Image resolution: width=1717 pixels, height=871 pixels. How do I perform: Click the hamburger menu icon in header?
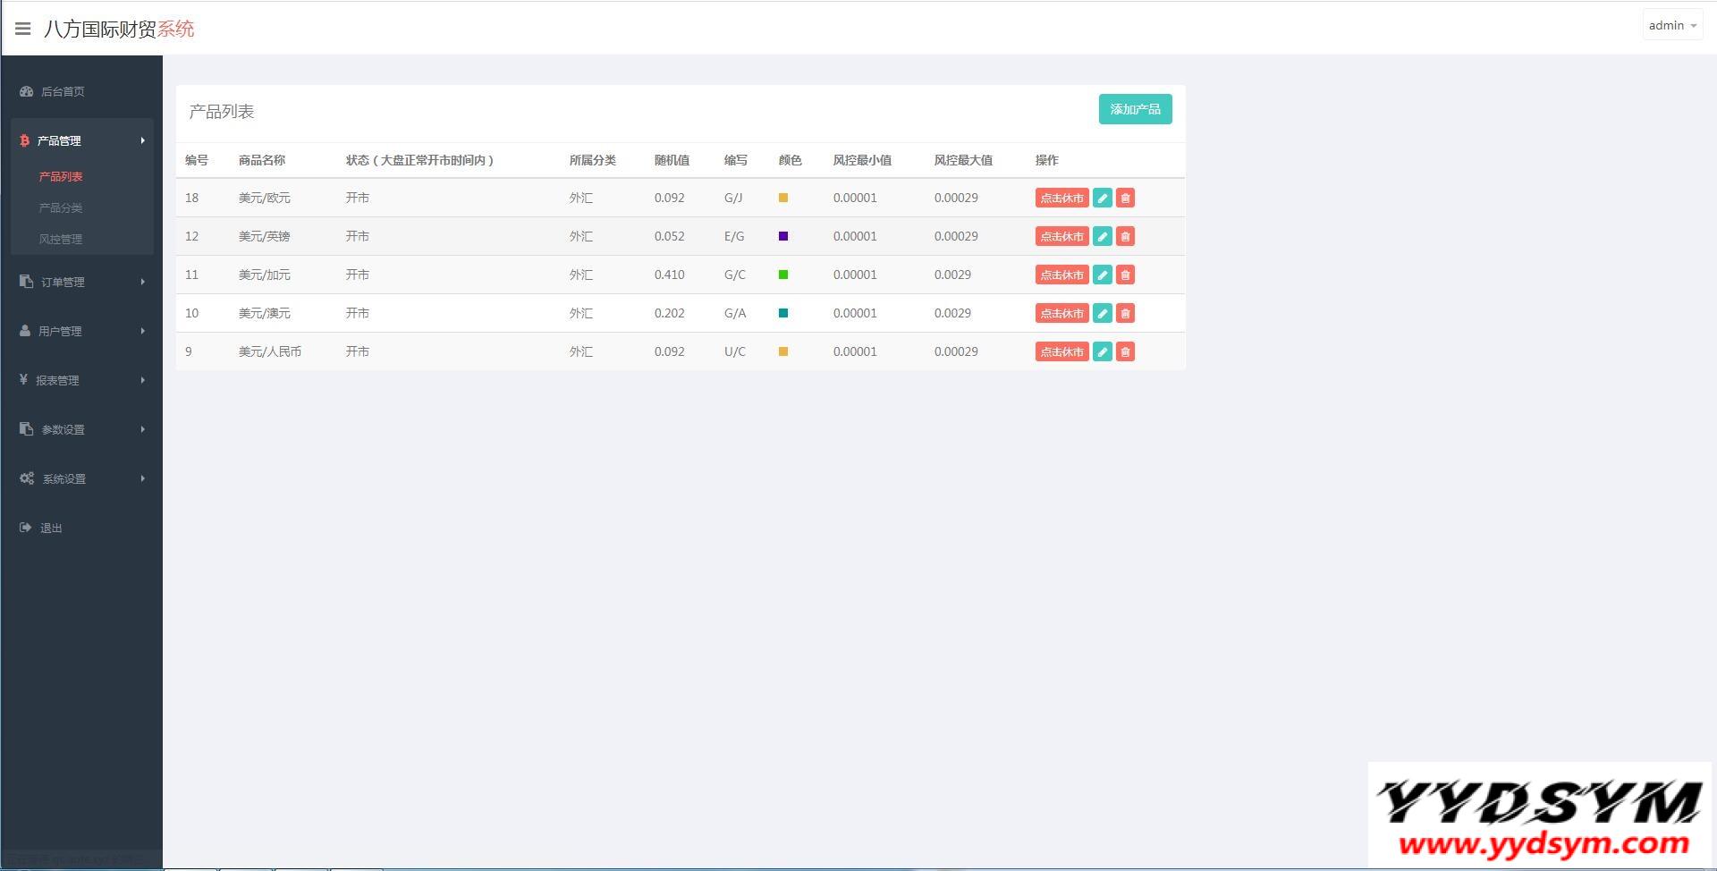coord(23,29)
